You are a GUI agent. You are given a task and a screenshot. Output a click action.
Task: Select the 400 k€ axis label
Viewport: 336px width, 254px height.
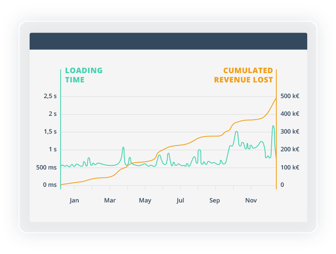[x=290, y=114]
